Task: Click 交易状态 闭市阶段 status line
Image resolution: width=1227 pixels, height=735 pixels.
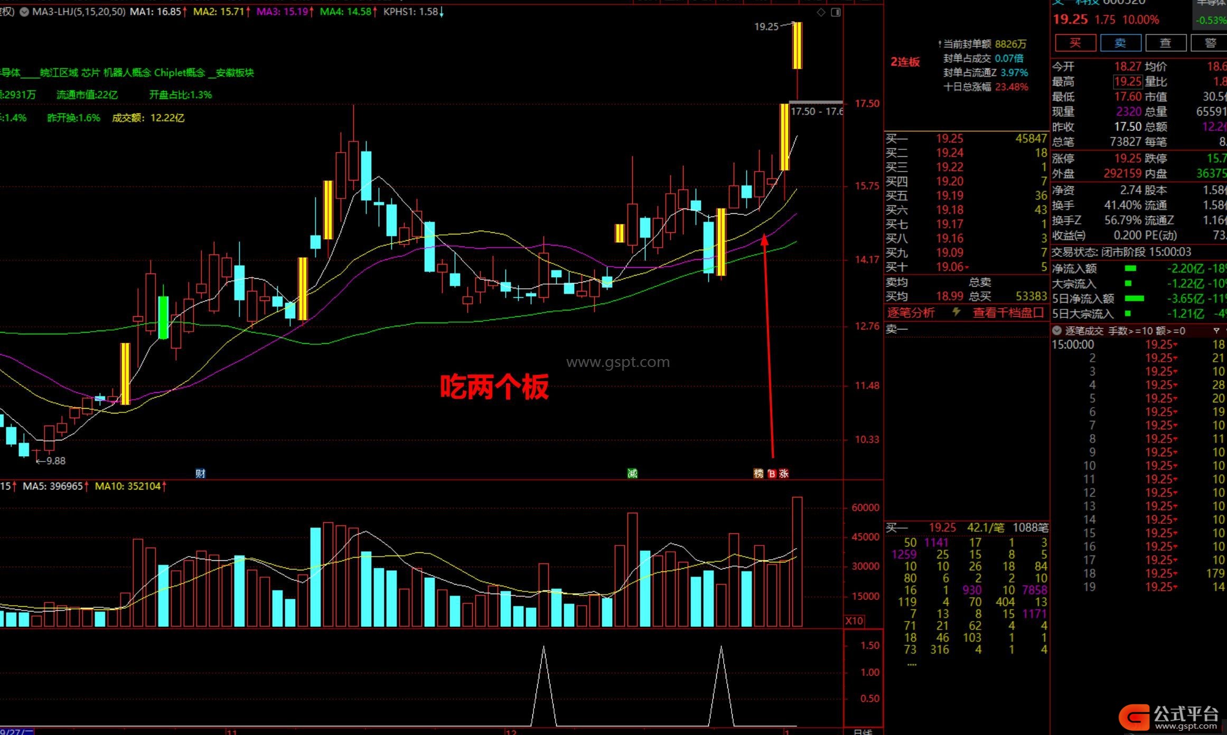Action: click(x=1122, y=252)
